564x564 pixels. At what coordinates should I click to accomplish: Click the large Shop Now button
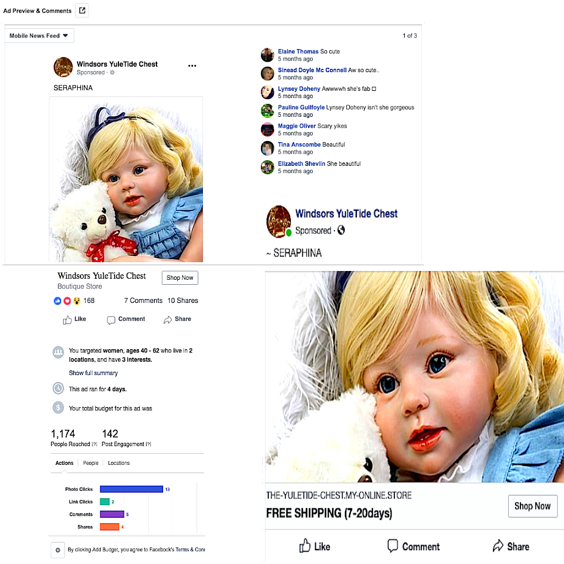point(533,506)
